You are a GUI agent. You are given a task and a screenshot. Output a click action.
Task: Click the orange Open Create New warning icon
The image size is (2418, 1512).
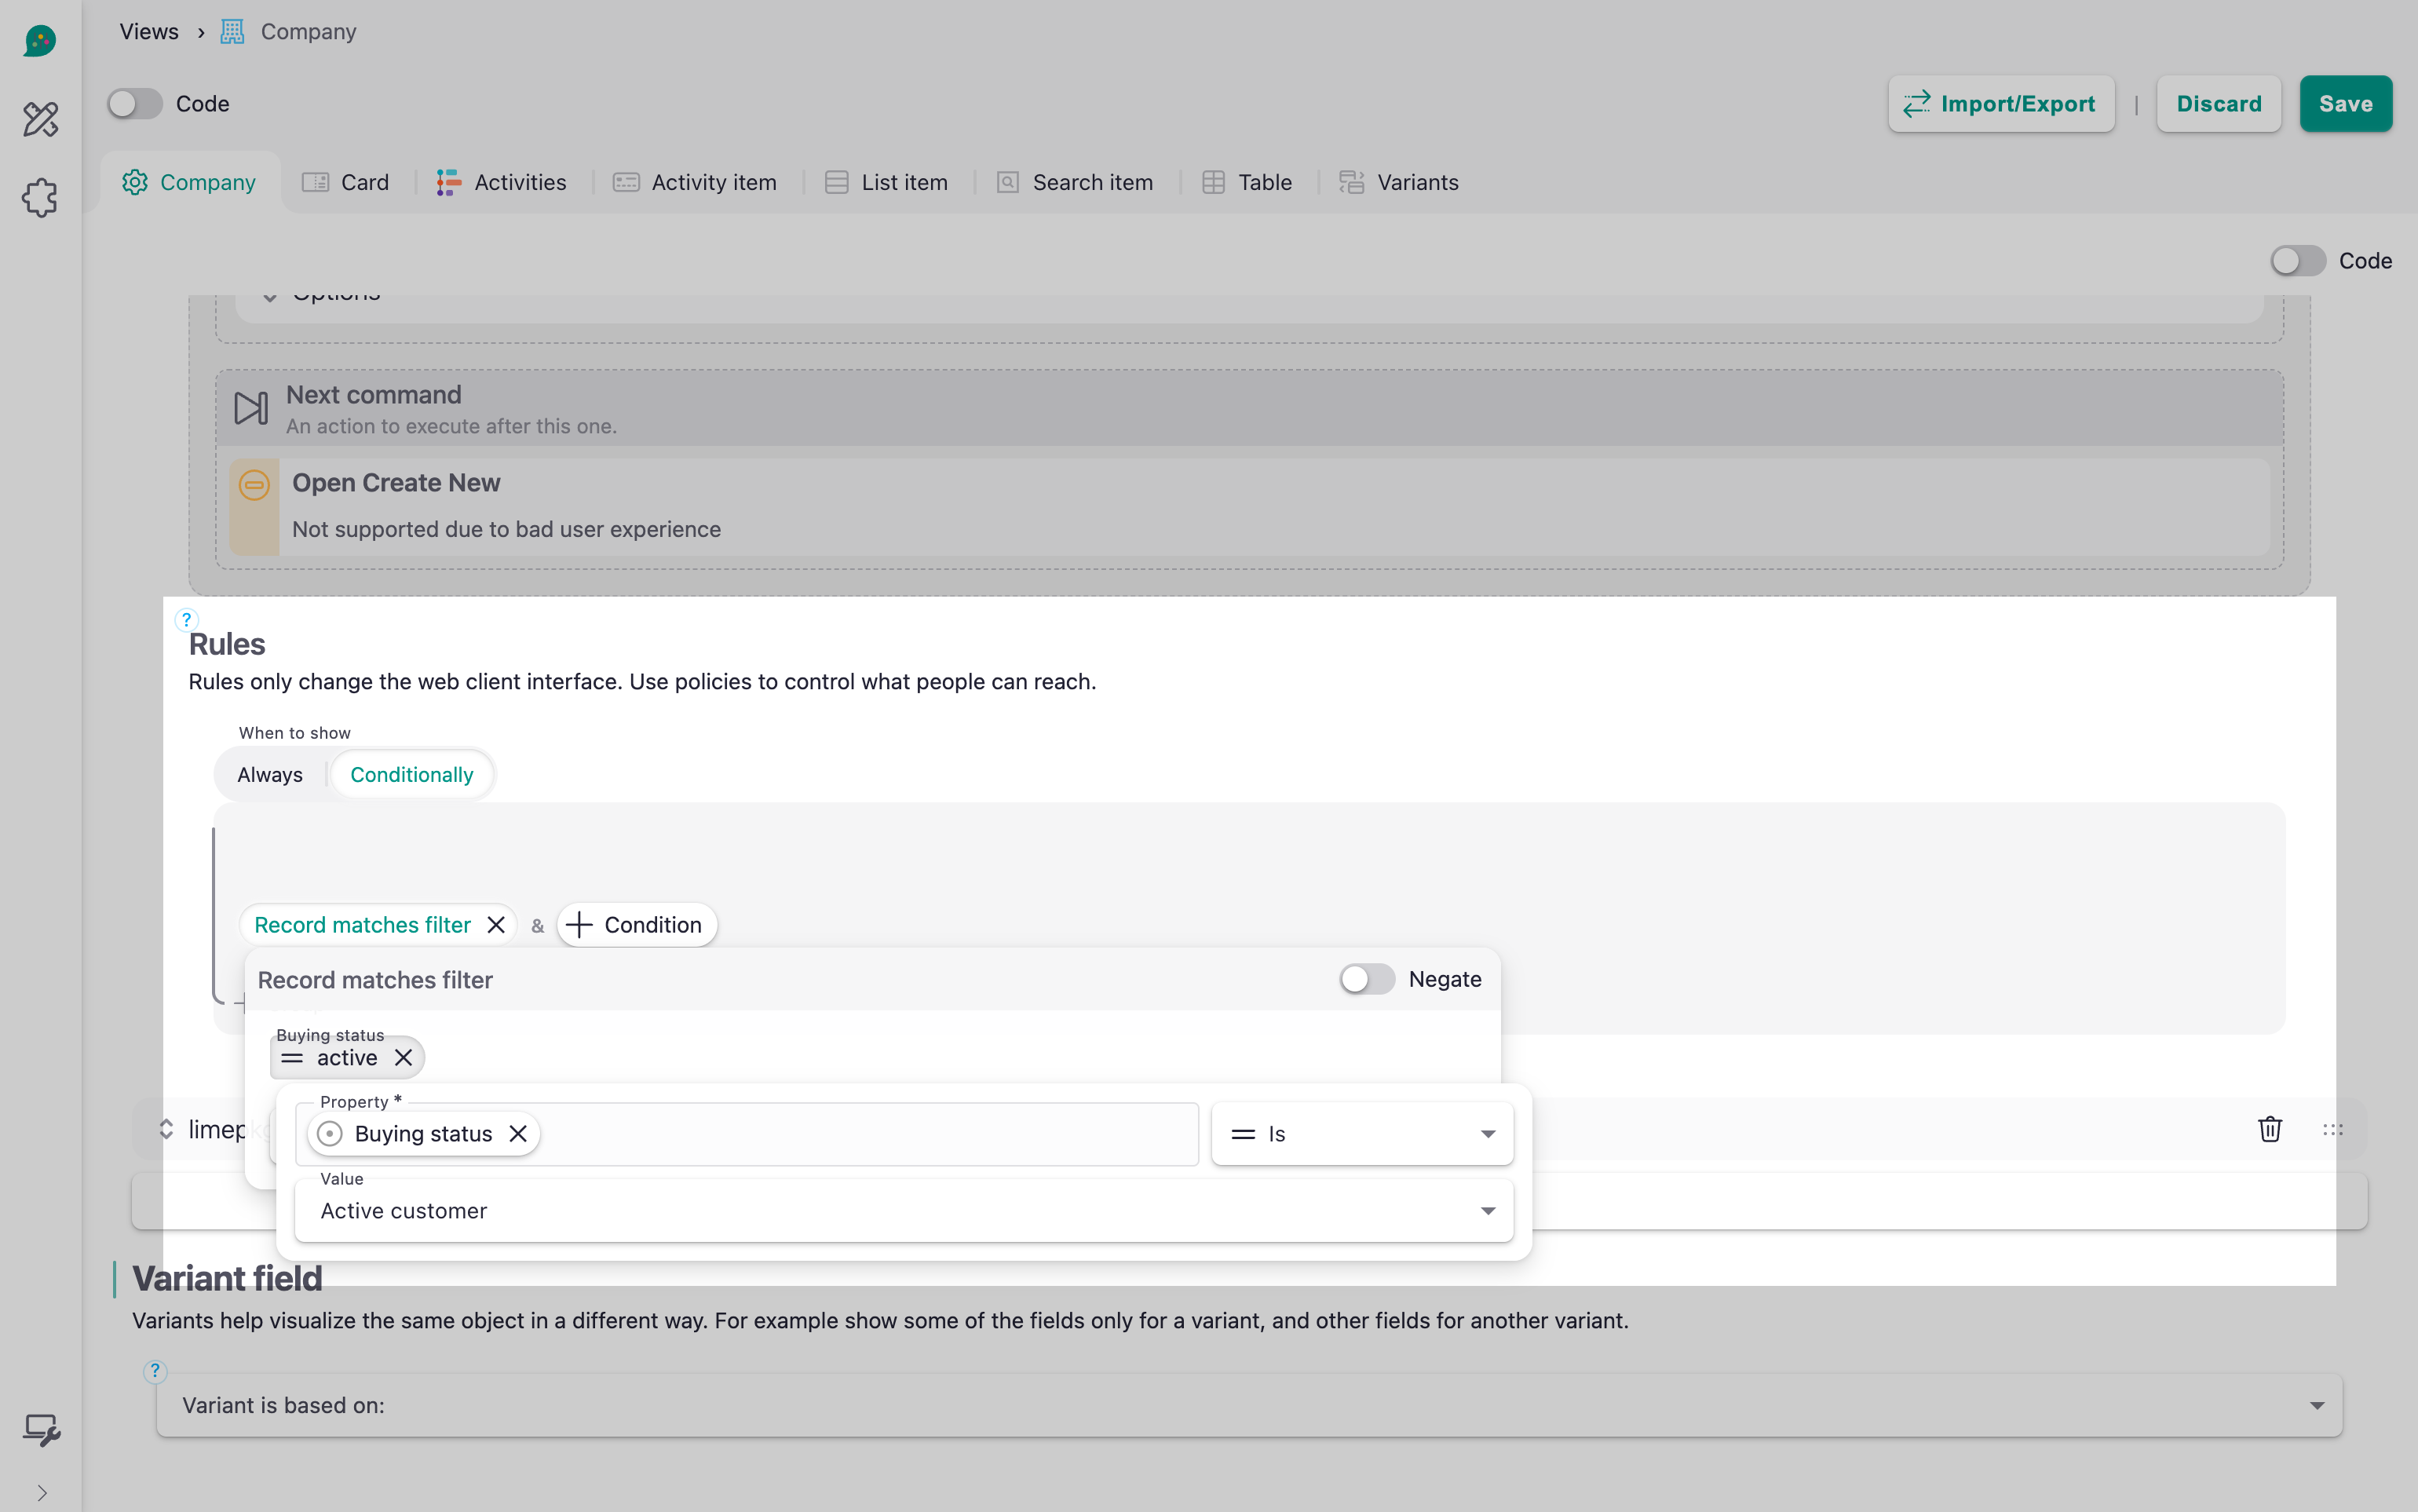click(254, 485)
